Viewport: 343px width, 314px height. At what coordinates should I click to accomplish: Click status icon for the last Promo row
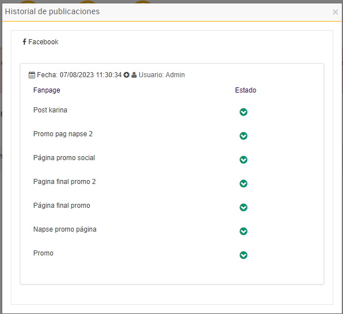[244, 255]
